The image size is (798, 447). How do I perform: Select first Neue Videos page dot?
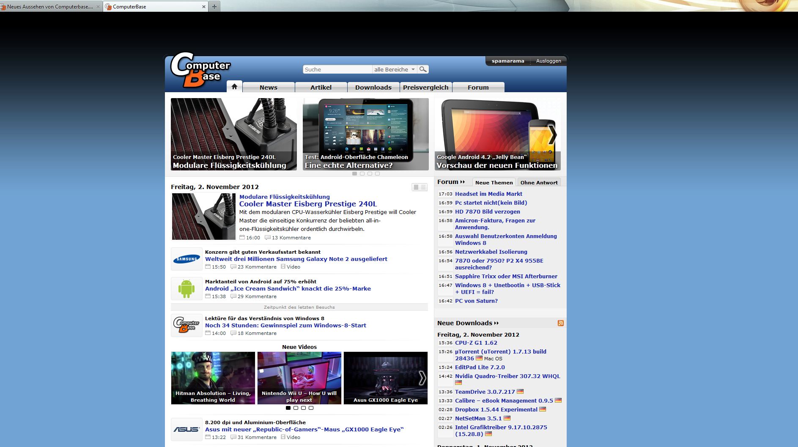coord(288,408)
